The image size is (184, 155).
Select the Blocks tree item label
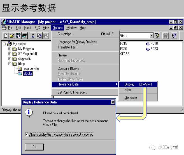point(28,73)
